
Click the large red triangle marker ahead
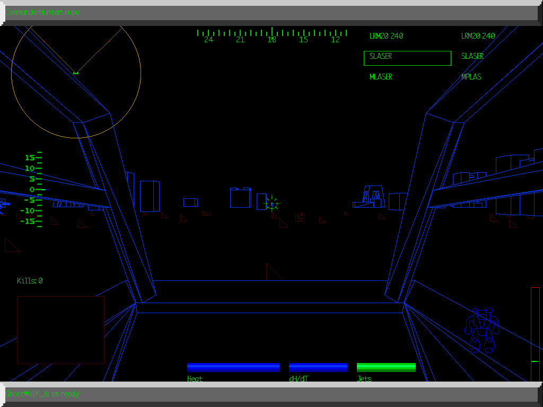click(273, 272)
